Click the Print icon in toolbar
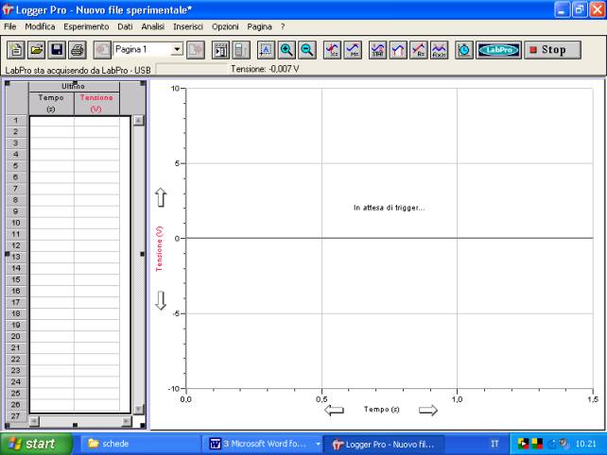This screenshot has width=607, height=455. [78, 50]
